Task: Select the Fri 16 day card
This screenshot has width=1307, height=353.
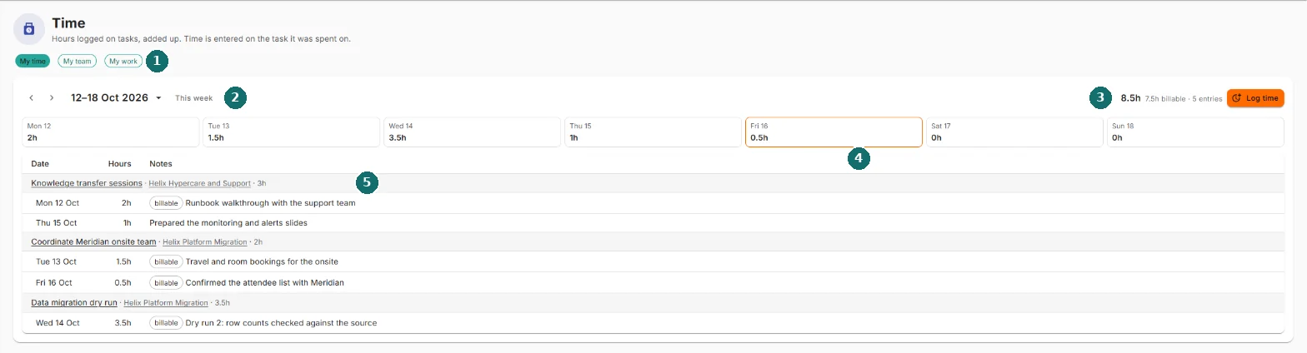Action: 834,132
